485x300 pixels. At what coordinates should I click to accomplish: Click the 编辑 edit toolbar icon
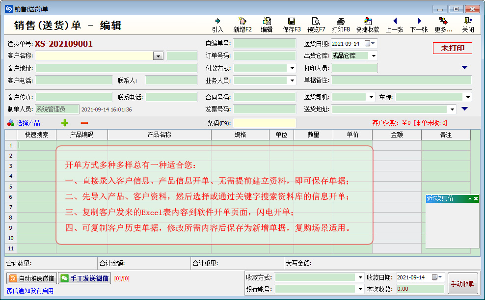[267, 25]
